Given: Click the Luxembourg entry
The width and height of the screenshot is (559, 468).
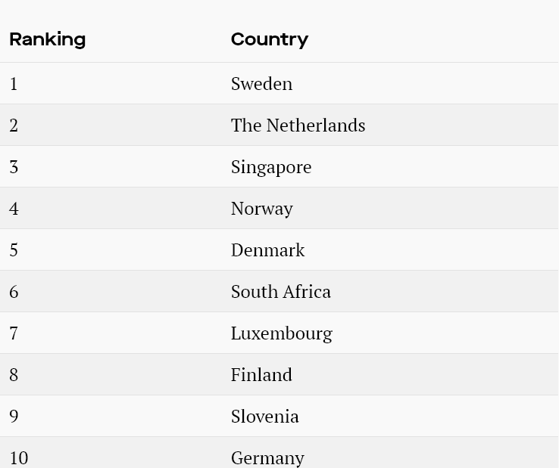Looking at the screenshot, I should [281, 333].
